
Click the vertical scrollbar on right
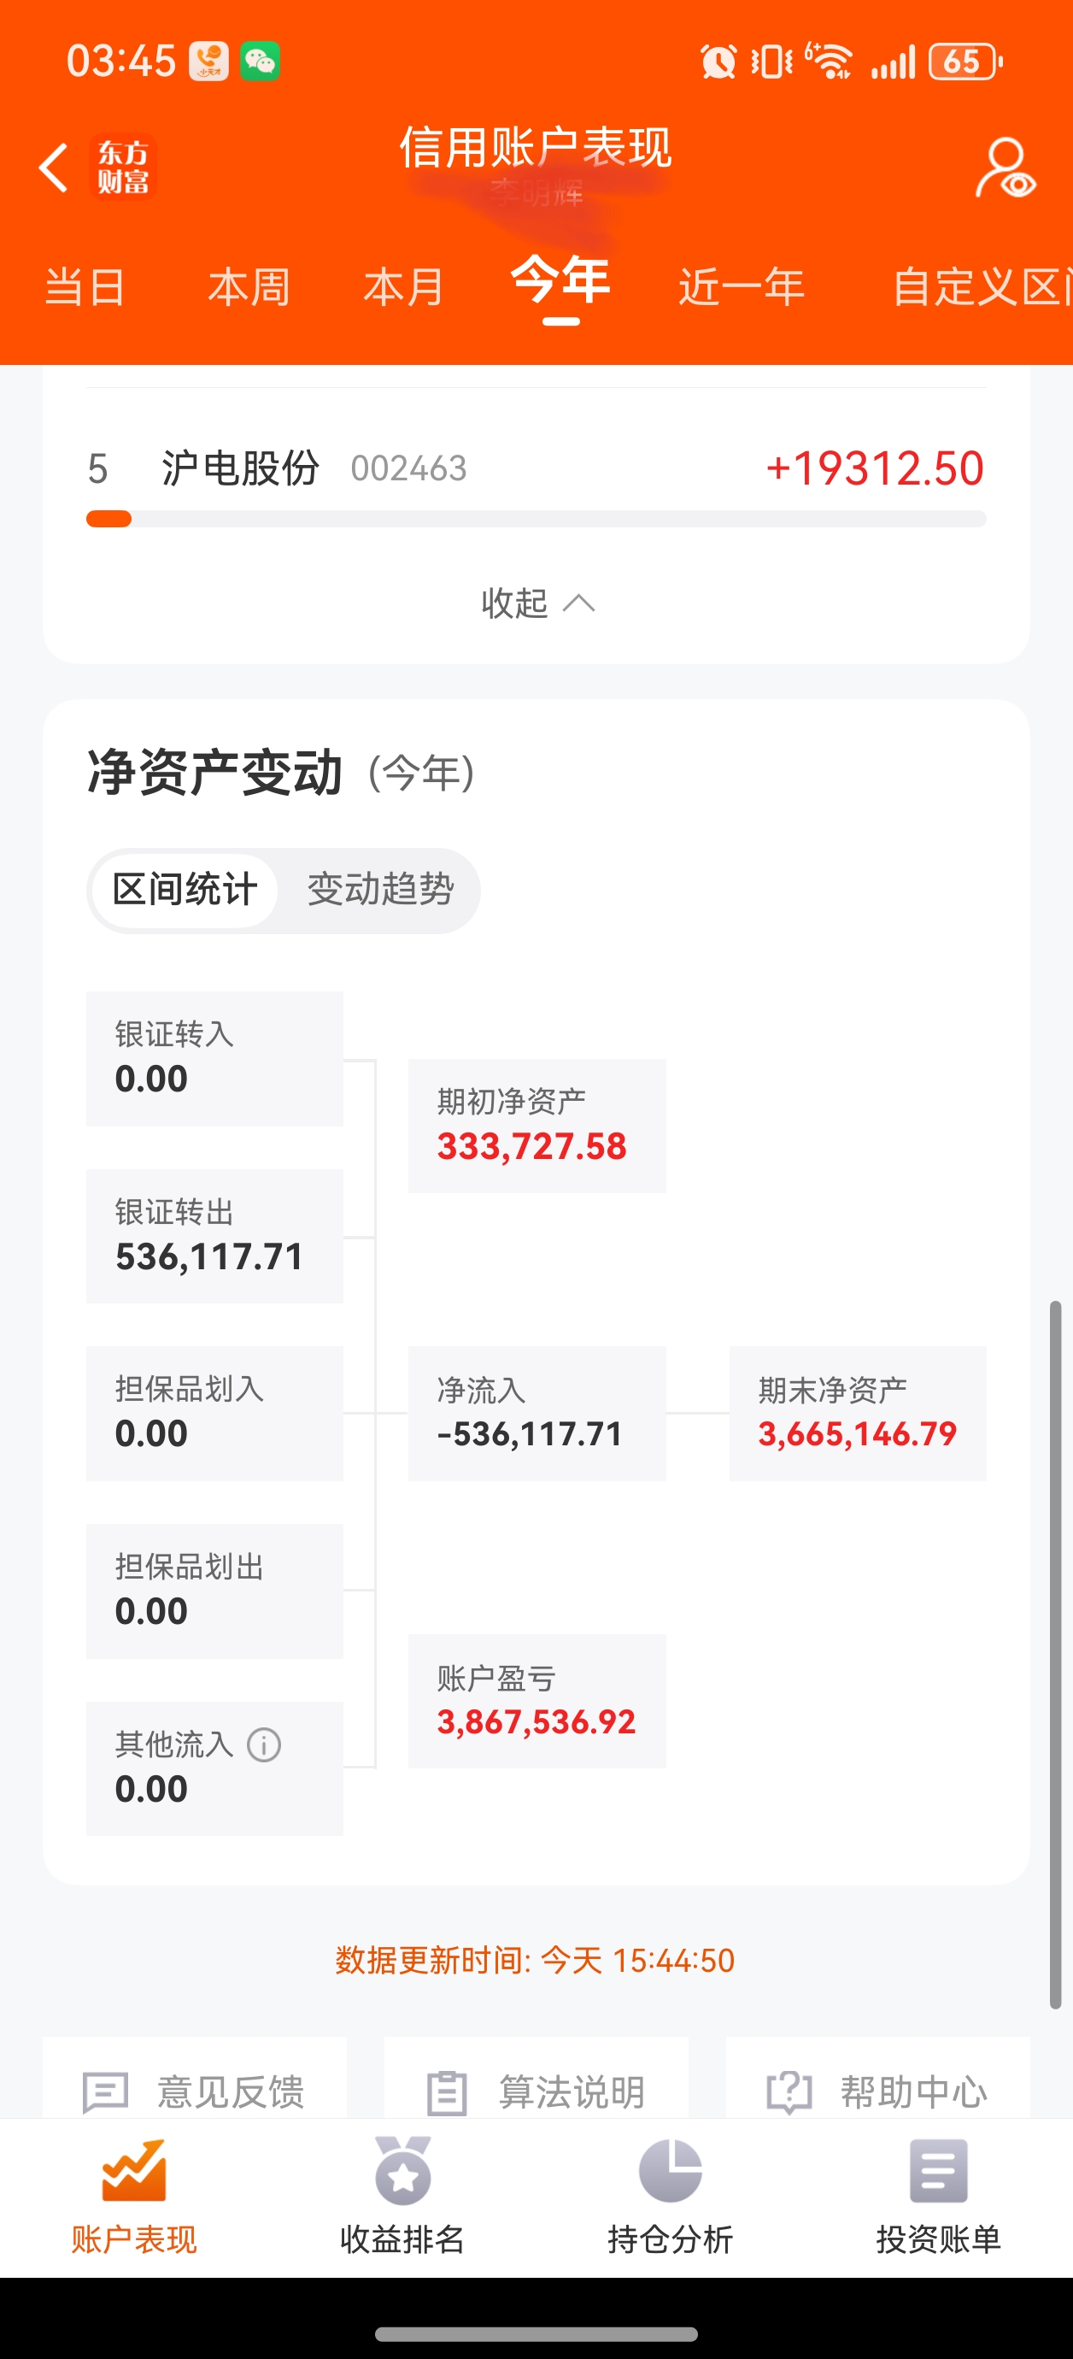pyautogui.click(x=1055, y=1655)
